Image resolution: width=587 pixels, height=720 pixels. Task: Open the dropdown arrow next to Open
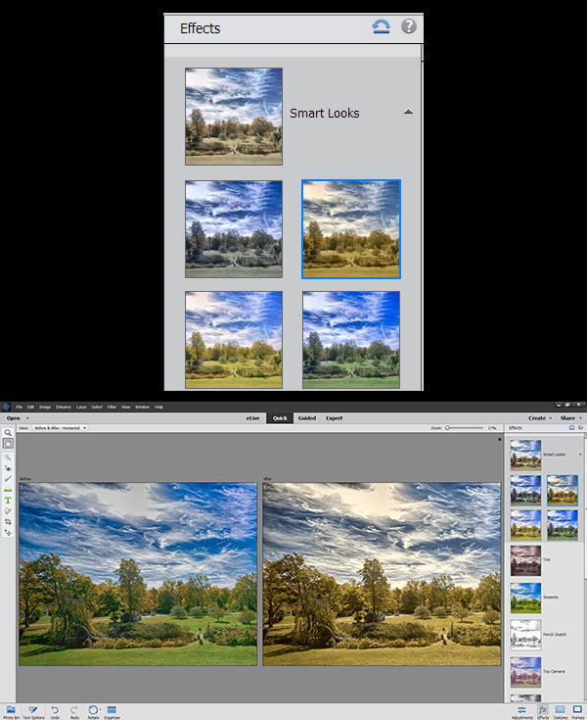27,418
